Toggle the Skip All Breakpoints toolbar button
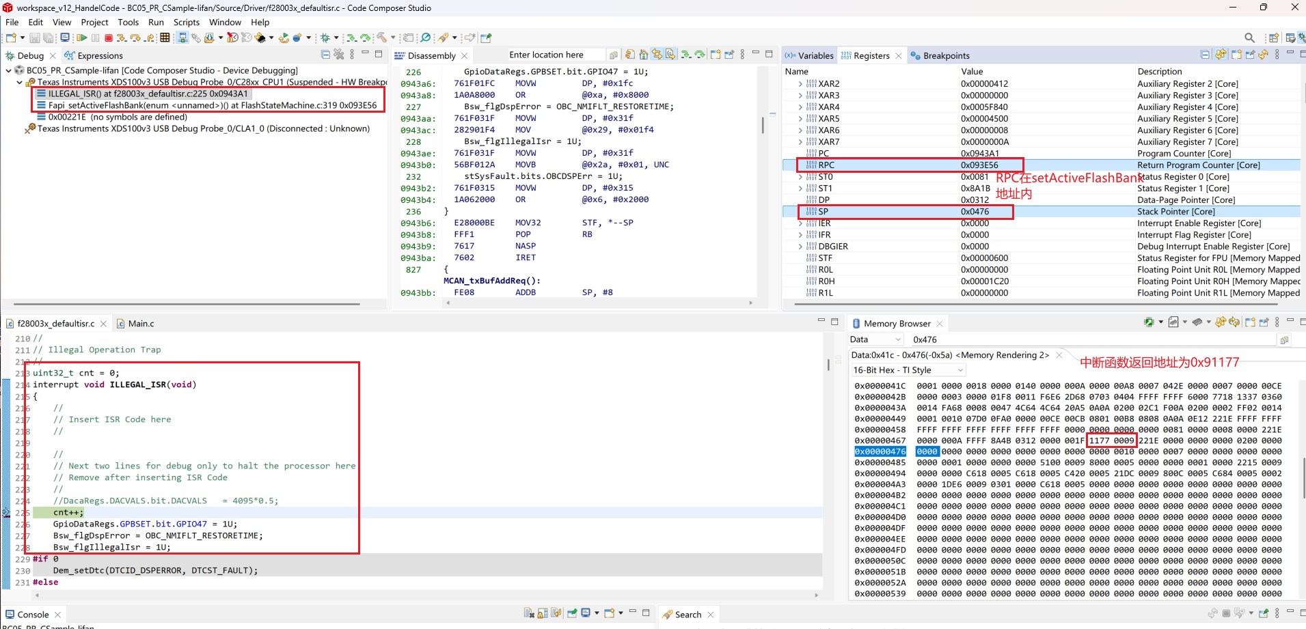The width and height of the screenshot is (1306, 629). [425, 38]
